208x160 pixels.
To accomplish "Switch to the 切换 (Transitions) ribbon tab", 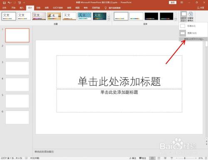I will (x=38, y=8).
